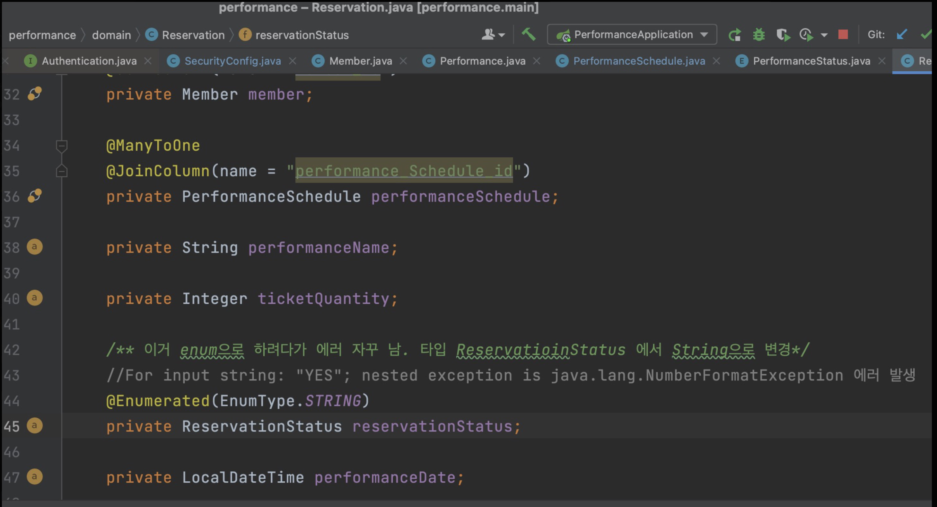Viewport: 937px width, 507px height.
Task: Close the PerformanceSchedule.java tab
Action: point(716,61)
